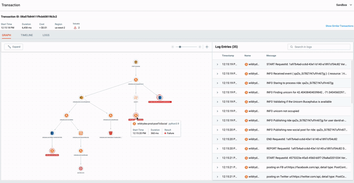The width and height of the screenshot is (354, 183).
Task: Expand the START RequestId 4575323e log entry
Action: (x=217, y=158)
